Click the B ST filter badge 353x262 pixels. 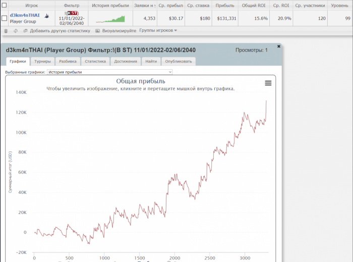(x=73, y=13)
